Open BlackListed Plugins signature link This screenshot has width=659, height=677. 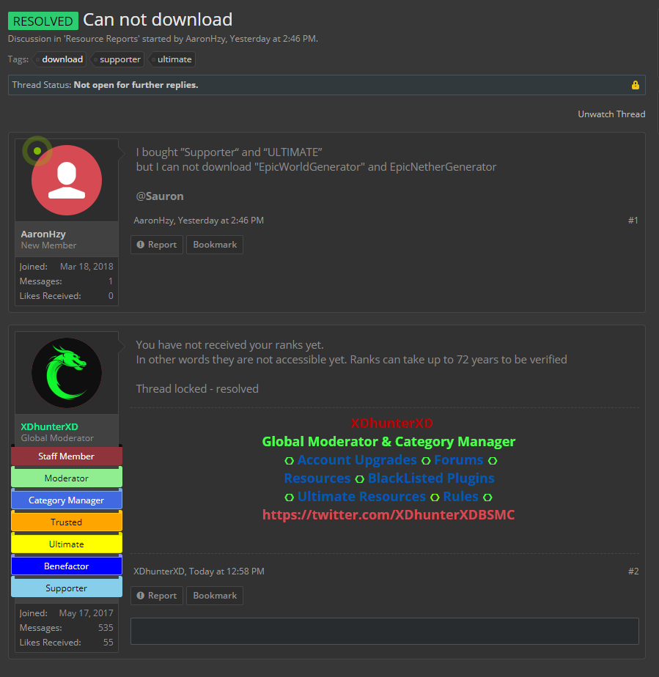point(431,478)
